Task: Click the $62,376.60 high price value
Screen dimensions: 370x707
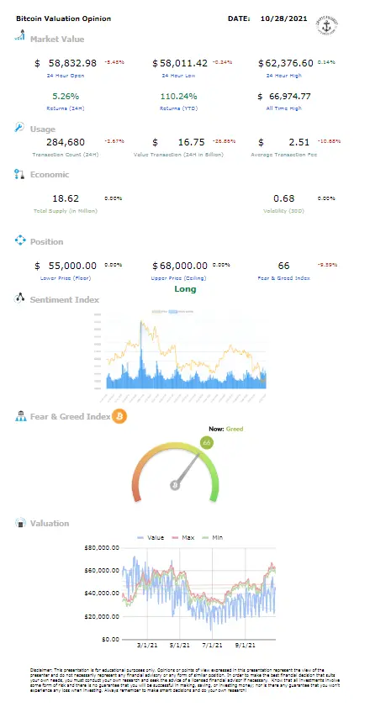Action: (286, 64)
